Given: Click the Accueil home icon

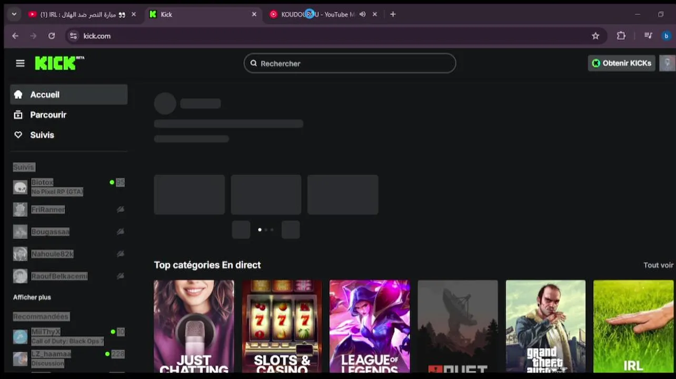Looking at the screenshot, I should [x=18, y=94].
